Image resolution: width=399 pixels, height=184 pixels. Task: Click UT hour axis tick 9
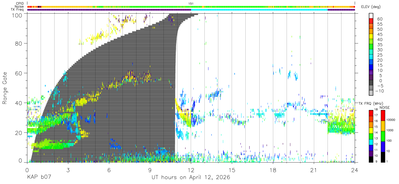tap(150, 170)
